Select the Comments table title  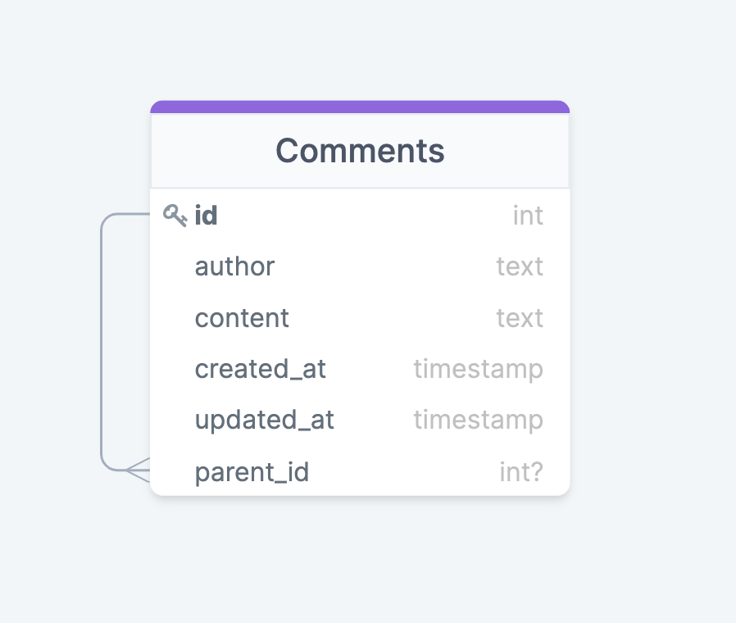pyautogui.click(x=360, y=151)
